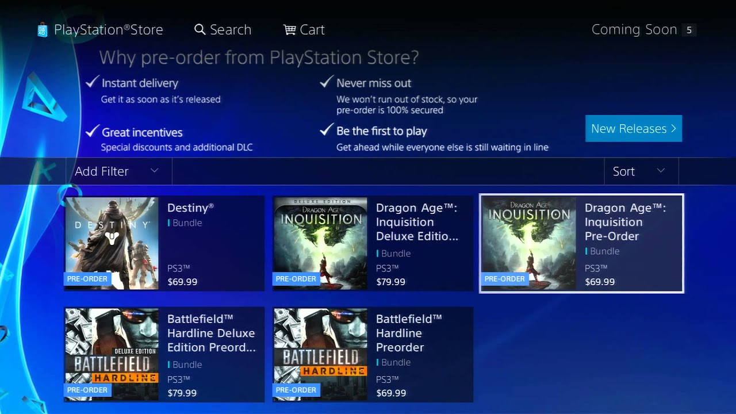Open Dragon Age Inquisition Deluxe Edition cover
Screen dimensions: 736x414
[x=320, y=243]
